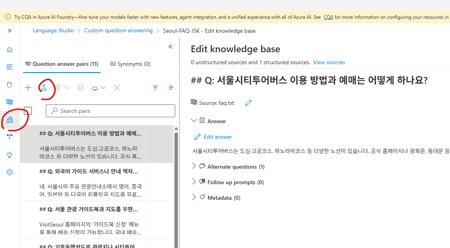Click the info icon in banner
The width and height of the screenshot is (450, 248).
coord(8,17)
